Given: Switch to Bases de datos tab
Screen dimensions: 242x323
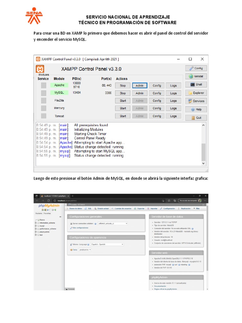Looking at the screenshot, I should coord(74,208).
